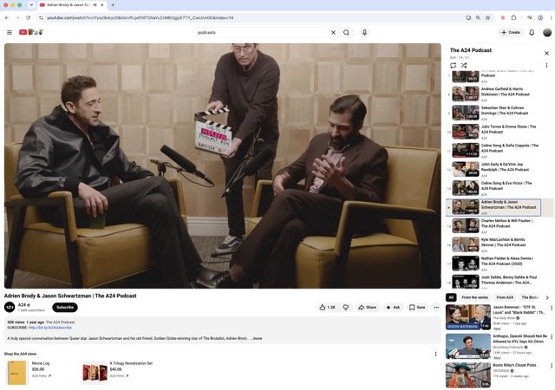
Task: Open X Trilogy Novelization Set product
Action: tap(118, 373)
